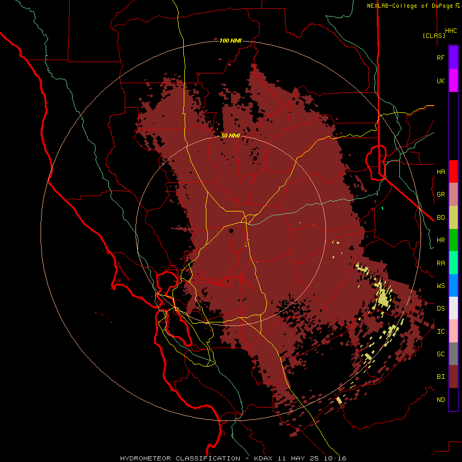Click the HHC product code label

(x=451, y=31)
